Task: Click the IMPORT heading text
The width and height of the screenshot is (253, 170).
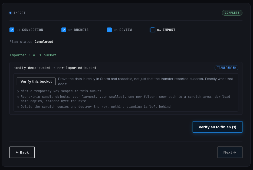Action: point(19,13)
